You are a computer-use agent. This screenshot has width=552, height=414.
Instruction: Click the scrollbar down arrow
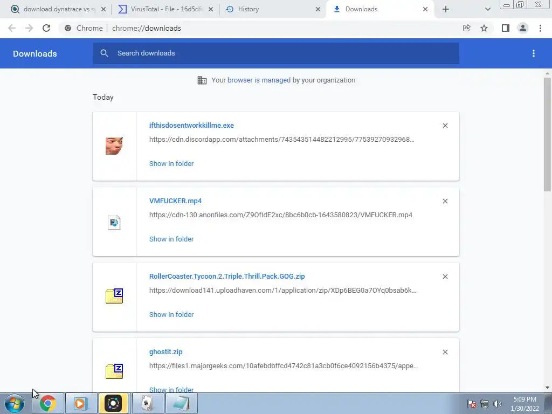coord(547,388)
